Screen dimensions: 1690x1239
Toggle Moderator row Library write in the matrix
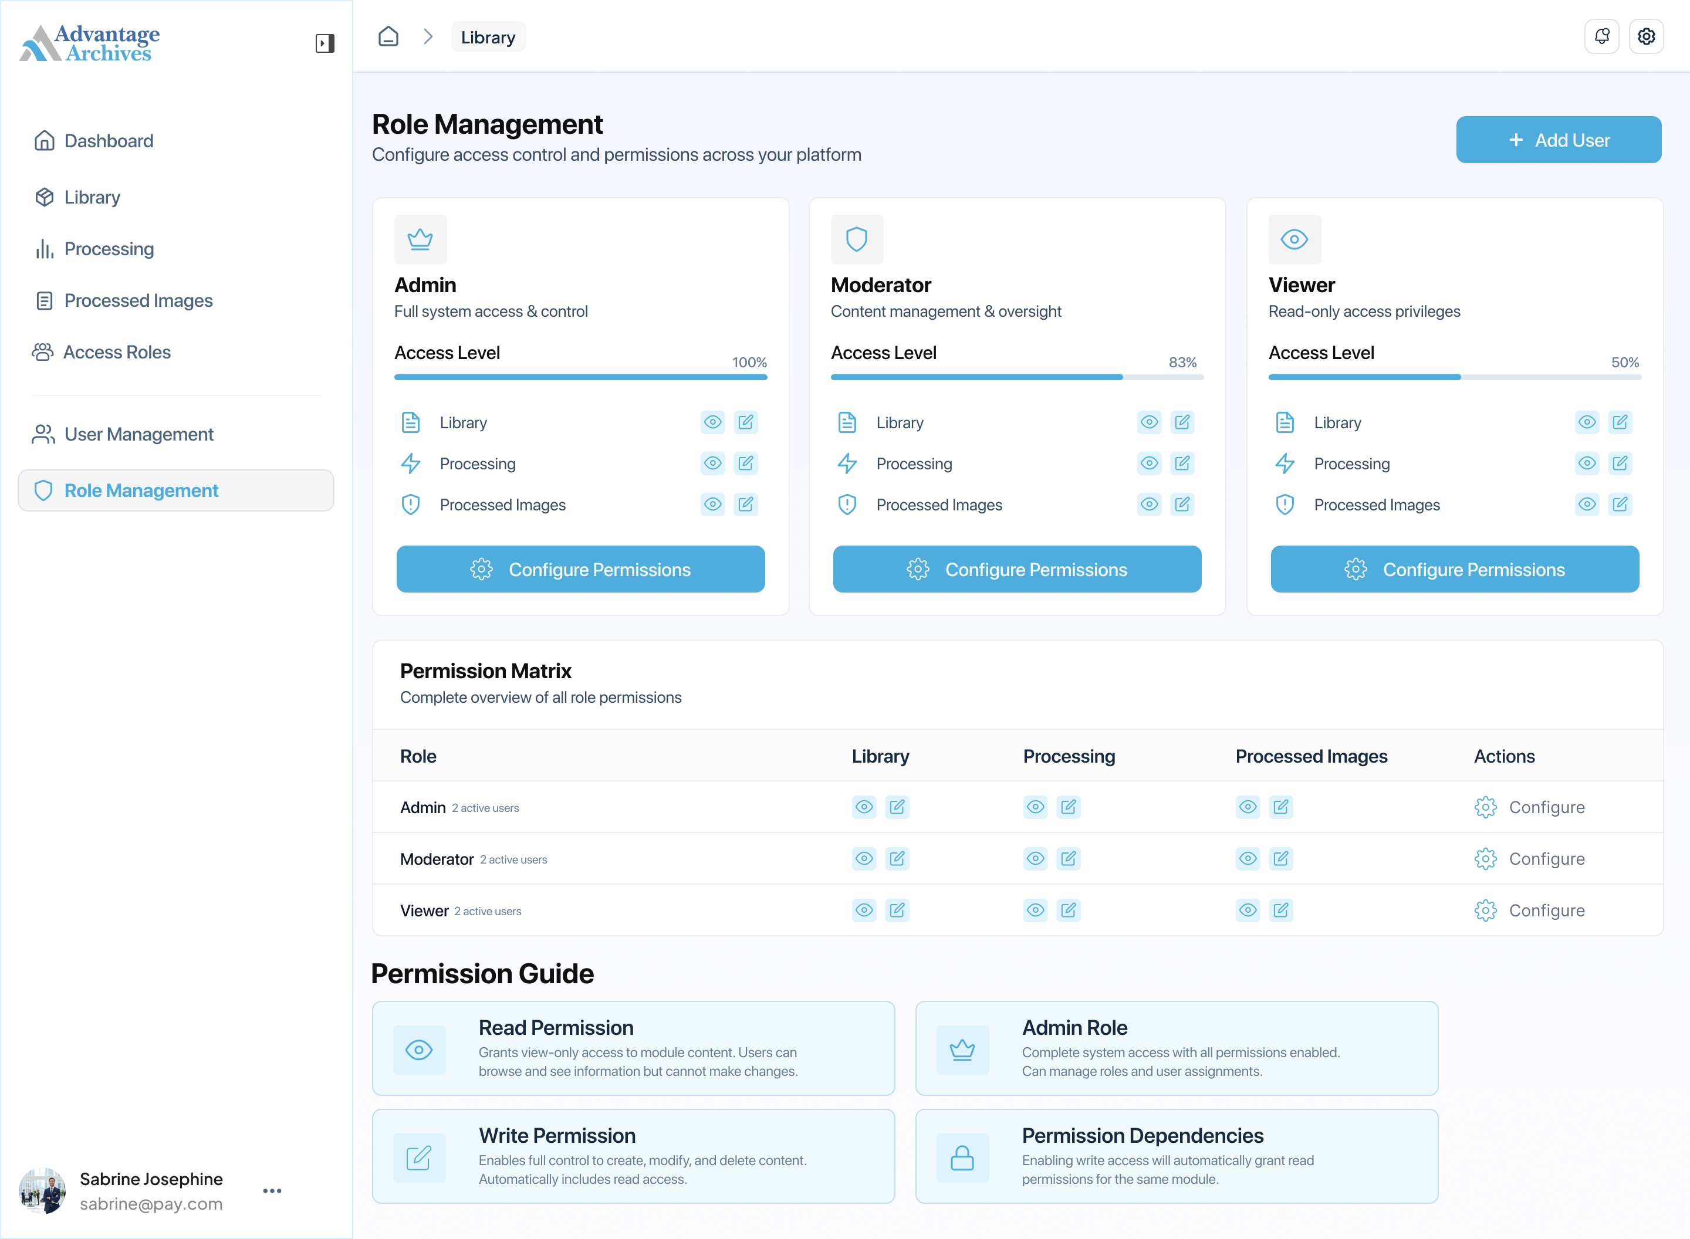click(x=897, y=859)
